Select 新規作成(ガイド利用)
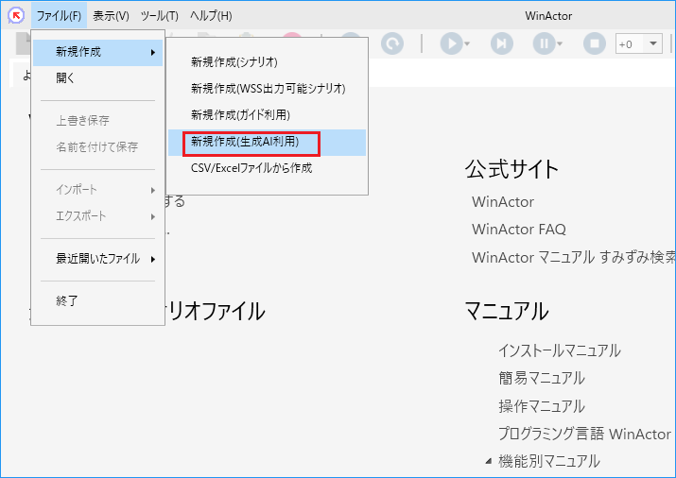676x478 pixels. pyautogui.click(x=267, y=115)
